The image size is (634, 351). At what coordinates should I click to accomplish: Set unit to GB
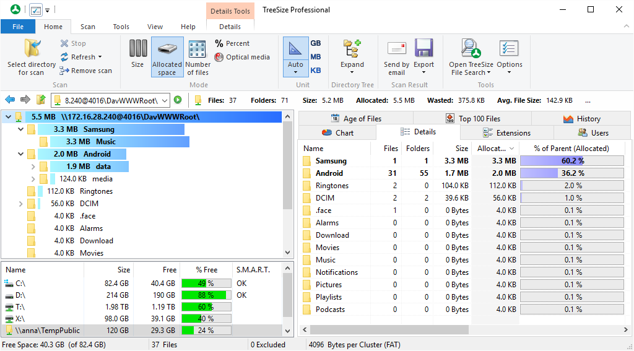[x=315, y=43]
